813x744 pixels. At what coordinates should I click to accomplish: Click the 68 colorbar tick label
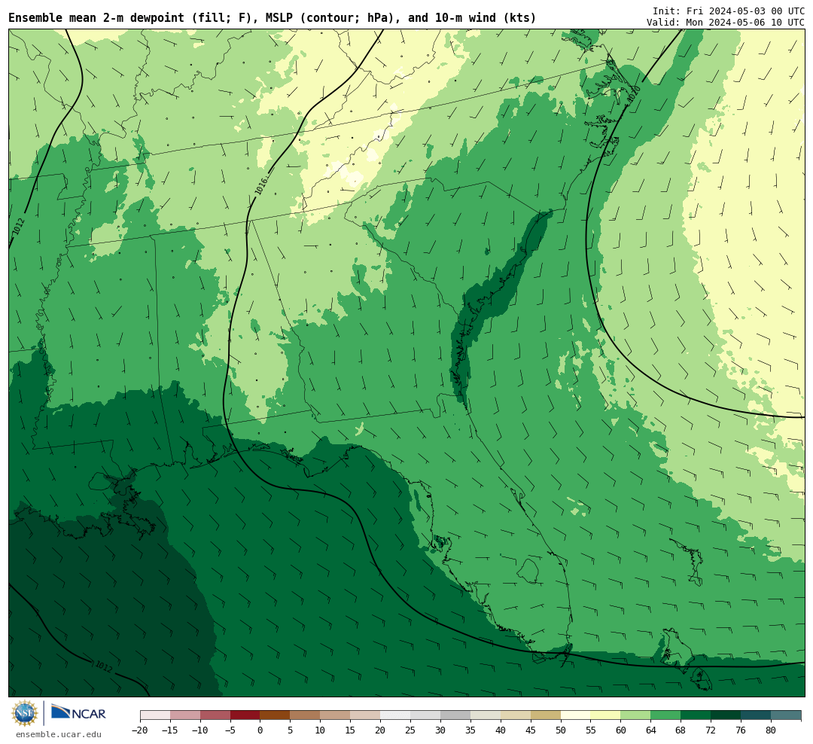click(x=681, y=730)
